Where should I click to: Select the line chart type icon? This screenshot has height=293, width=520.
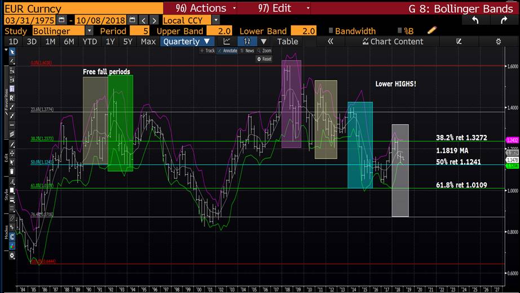pyautogui.click(x=226, y=42)
